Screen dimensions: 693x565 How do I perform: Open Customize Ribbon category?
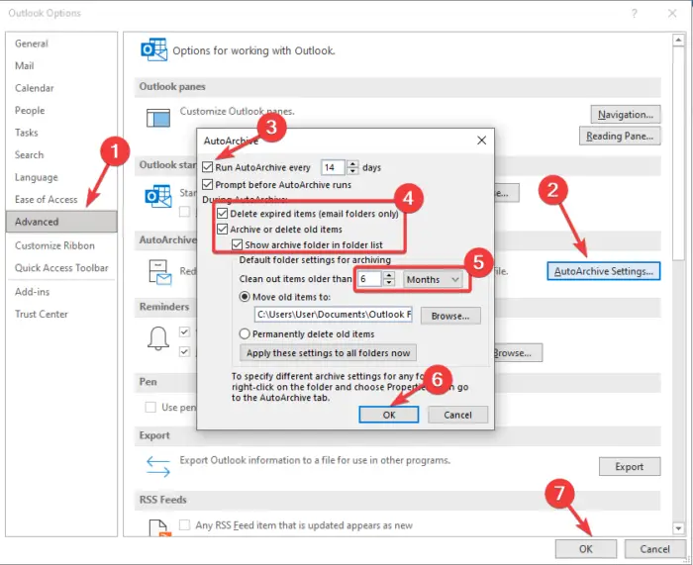coord(61,245)
